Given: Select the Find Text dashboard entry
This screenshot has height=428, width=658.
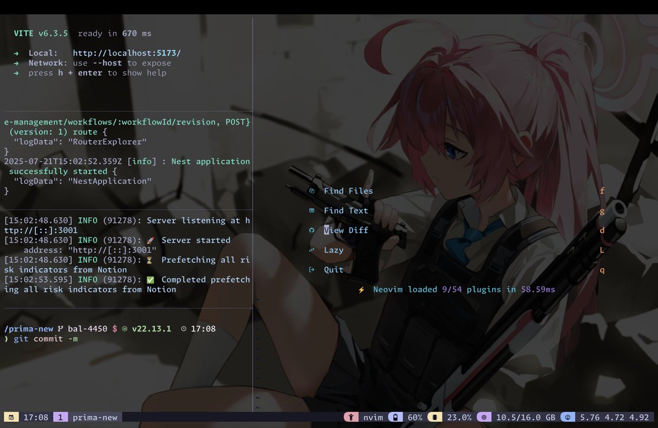Looking at the screenshot, I should click(x=346, y=211).
